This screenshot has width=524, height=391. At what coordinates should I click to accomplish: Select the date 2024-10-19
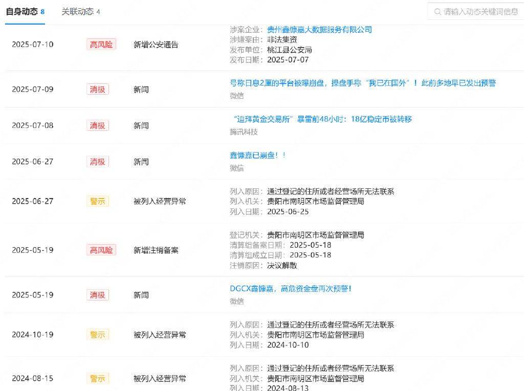point(32,335)
